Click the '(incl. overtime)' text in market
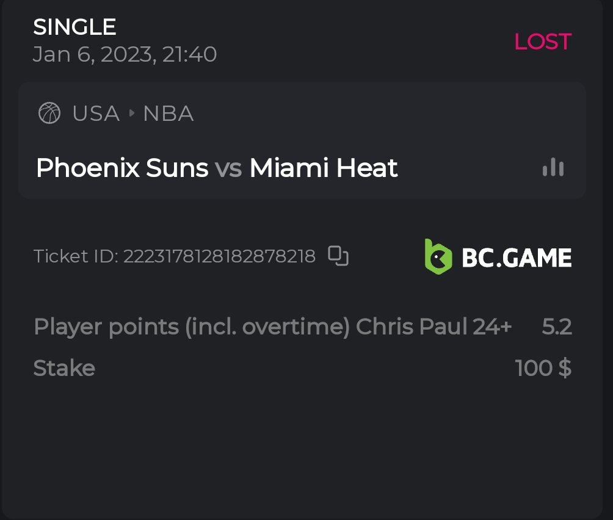The width and height of the screenshot is (613, 520). click(x=268, y=327)
